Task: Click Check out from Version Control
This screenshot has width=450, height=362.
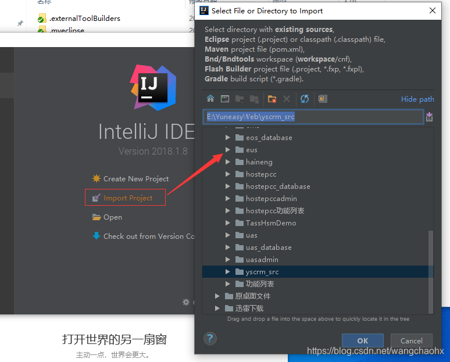Action: click(149, 236)
